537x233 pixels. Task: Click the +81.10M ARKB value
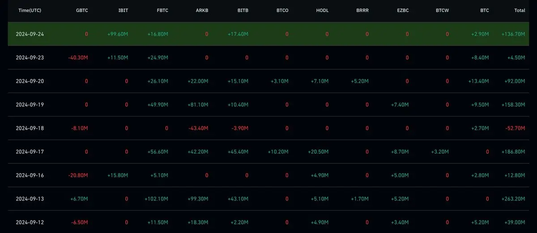pyautogui.click(x=198, y=105)
